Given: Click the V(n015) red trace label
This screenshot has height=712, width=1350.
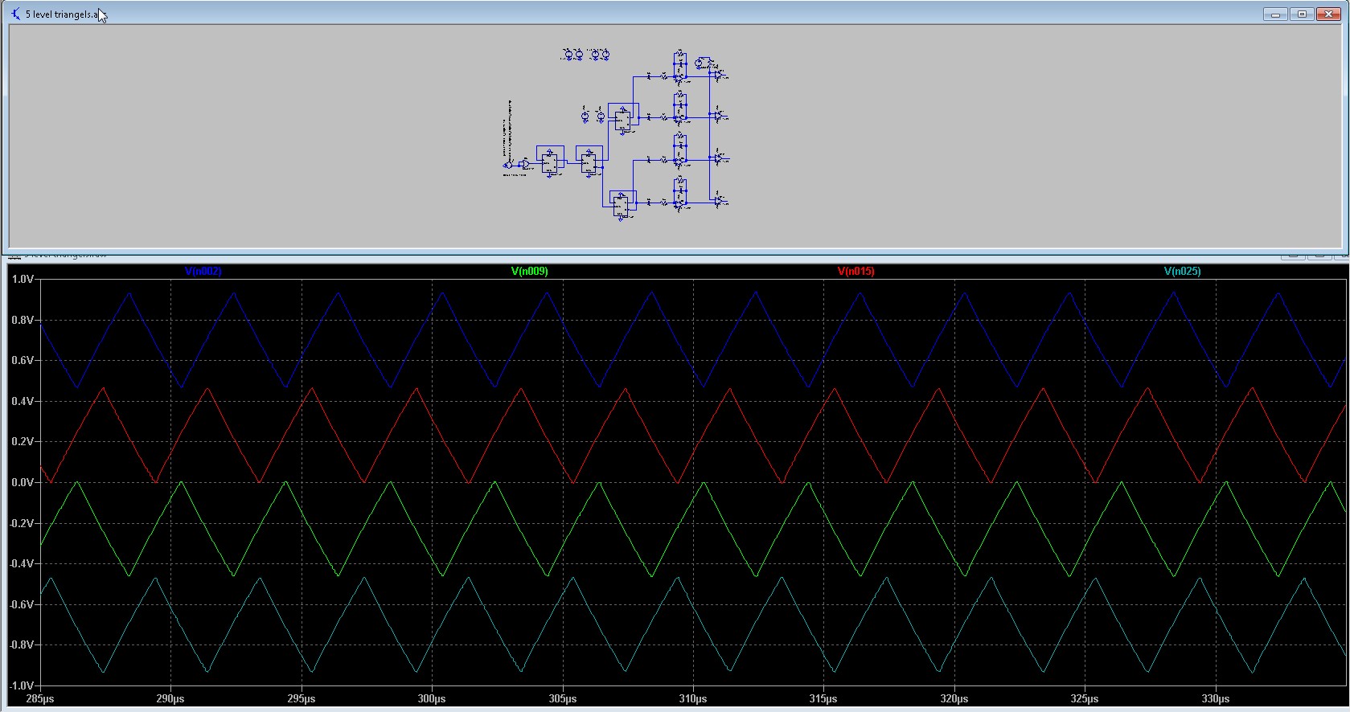Looking at the screenshot, I should pos(856,272).
